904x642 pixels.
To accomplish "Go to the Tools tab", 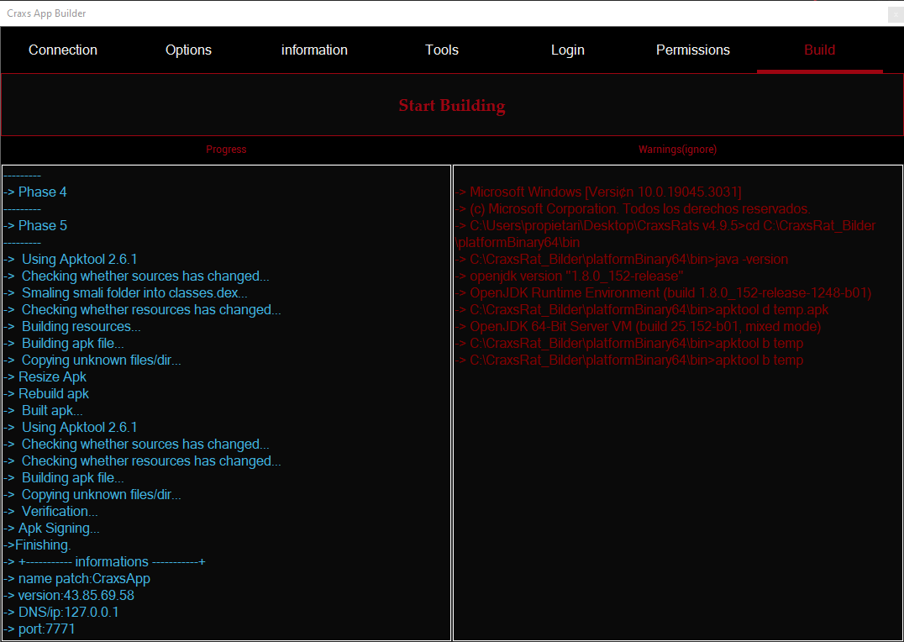I will pos(442,50).
